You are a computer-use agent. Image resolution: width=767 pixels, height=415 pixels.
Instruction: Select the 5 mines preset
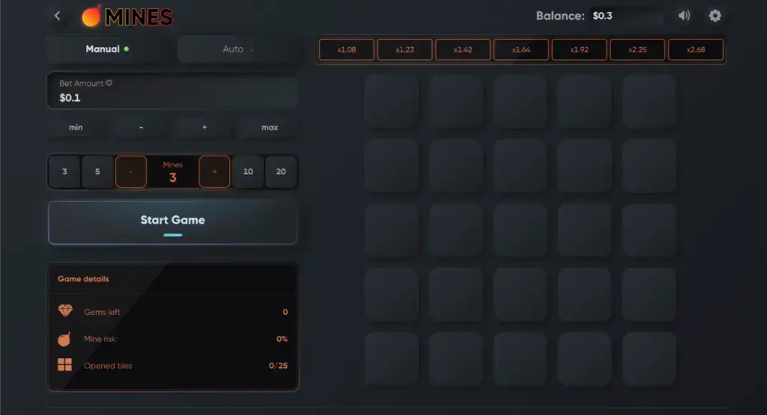point(97,172)
